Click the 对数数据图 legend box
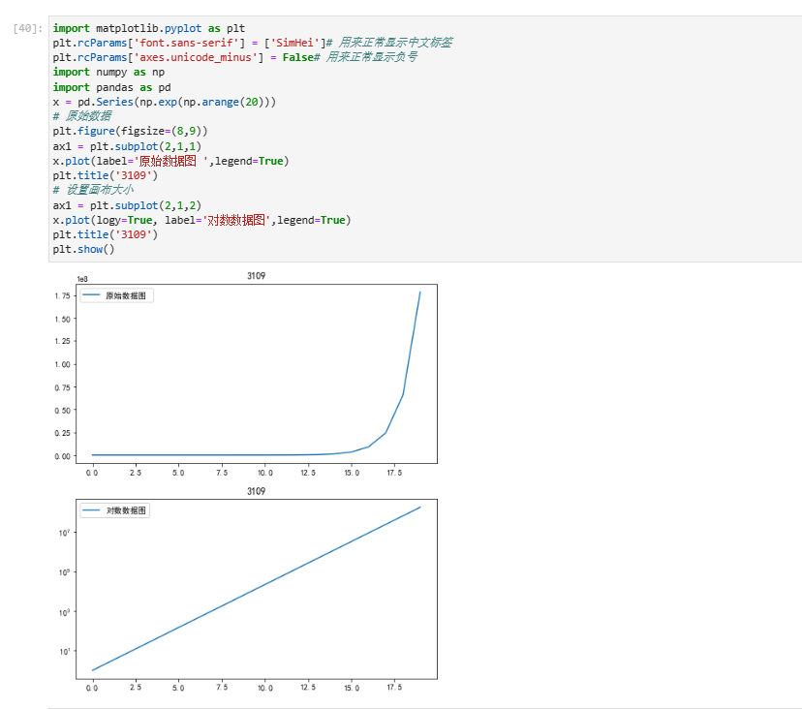This screenshot has width=802, height=709. pos(115,510)
